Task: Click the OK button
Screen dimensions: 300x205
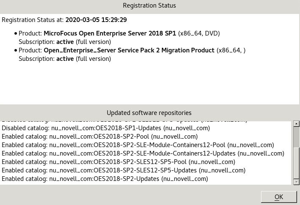Action: (x=278, y=197)
